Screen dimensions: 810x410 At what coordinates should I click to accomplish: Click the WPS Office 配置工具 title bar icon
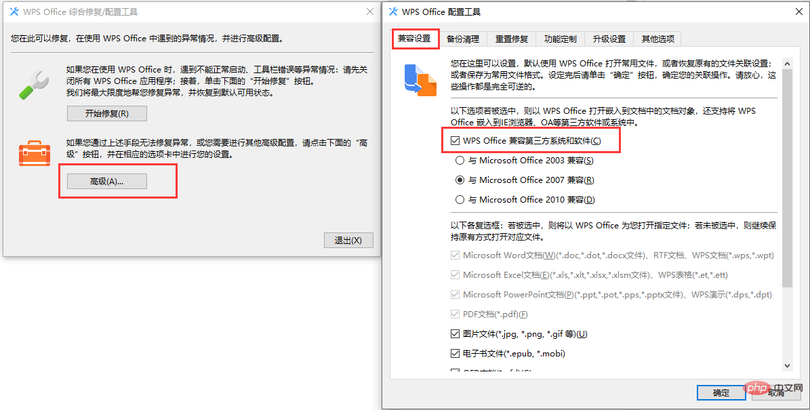point(393,12)
